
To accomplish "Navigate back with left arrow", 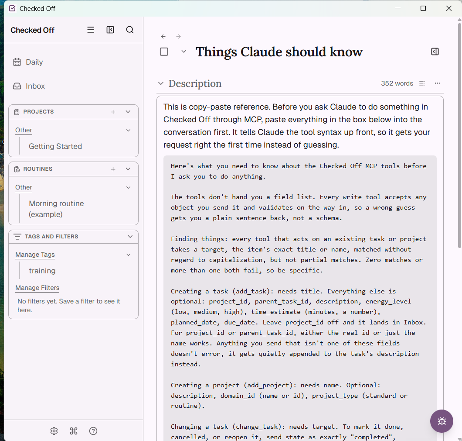I will 163,36.
